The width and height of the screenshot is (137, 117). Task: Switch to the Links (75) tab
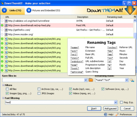12,10
